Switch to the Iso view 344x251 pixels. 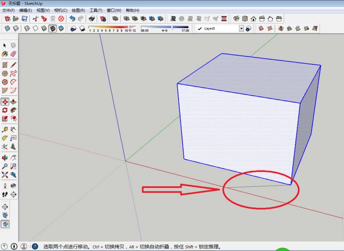pos(236,19)
